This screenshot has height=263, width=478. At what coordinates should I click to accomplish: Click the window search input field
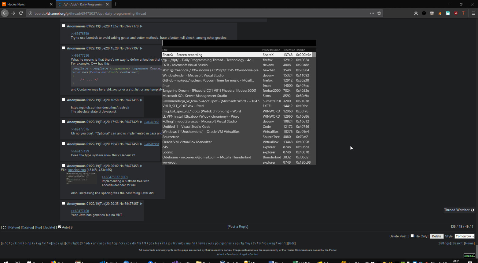click(239, 43)
